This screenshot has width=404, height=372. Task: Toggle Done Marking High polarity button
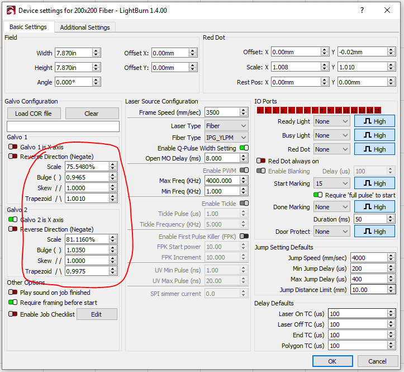pyautogui.click(x=374, y=207)
